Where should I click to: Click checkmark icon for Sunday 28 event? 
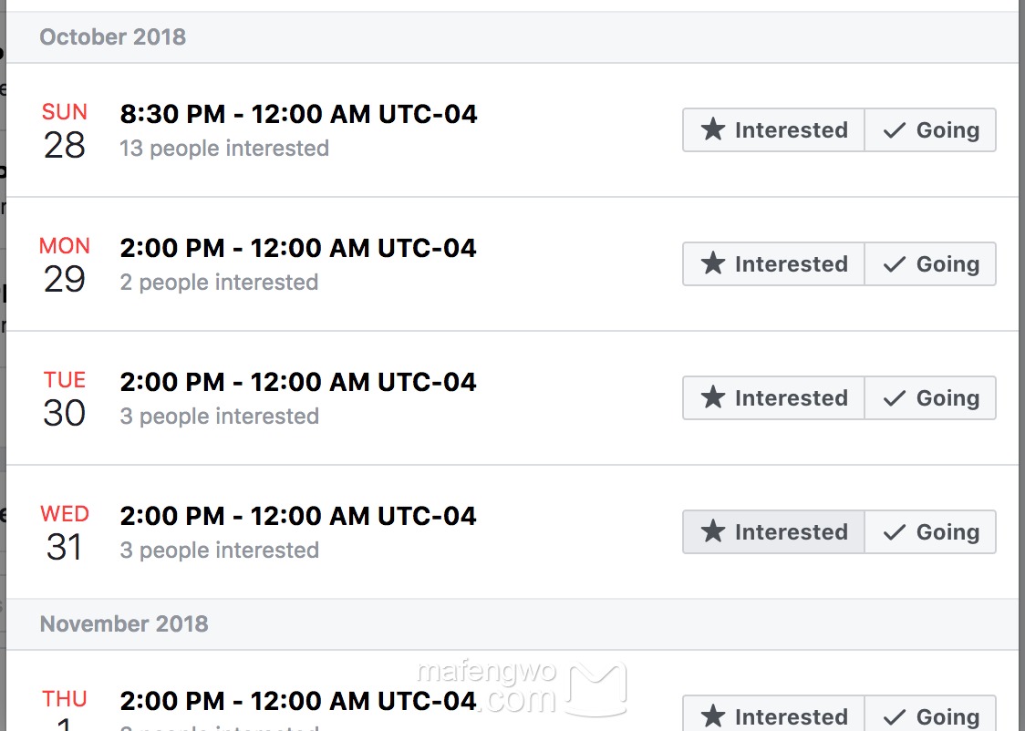click(895, 130)
